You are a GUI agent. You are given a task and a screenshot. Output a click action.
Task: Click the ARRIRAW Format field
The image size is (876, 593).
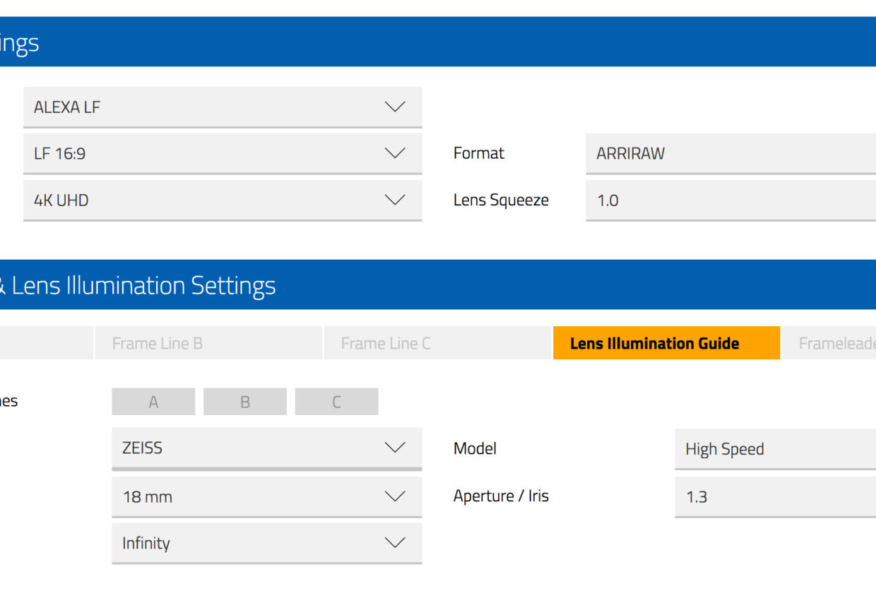point(731,153)
